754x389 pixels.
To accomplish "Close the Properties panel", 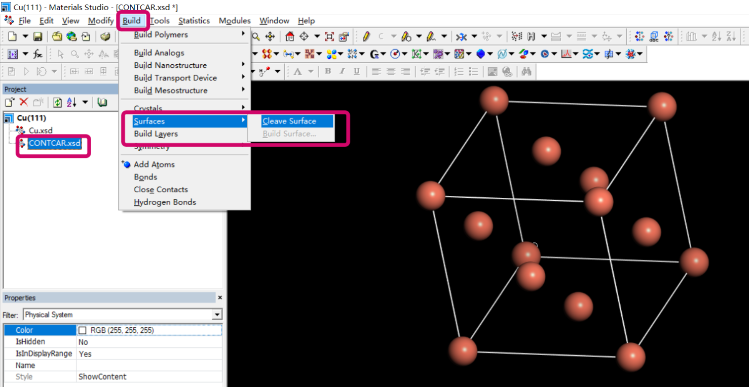I will [x=220, y=298].
